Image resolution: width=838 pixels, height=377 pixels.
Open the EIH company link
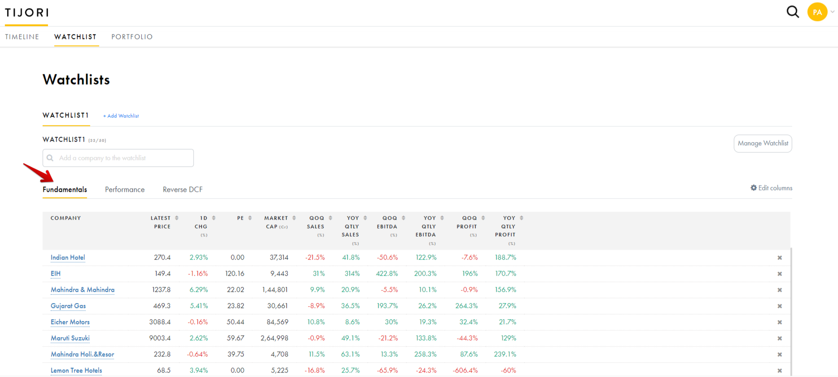pyautogui.click(x=56, y=273)
